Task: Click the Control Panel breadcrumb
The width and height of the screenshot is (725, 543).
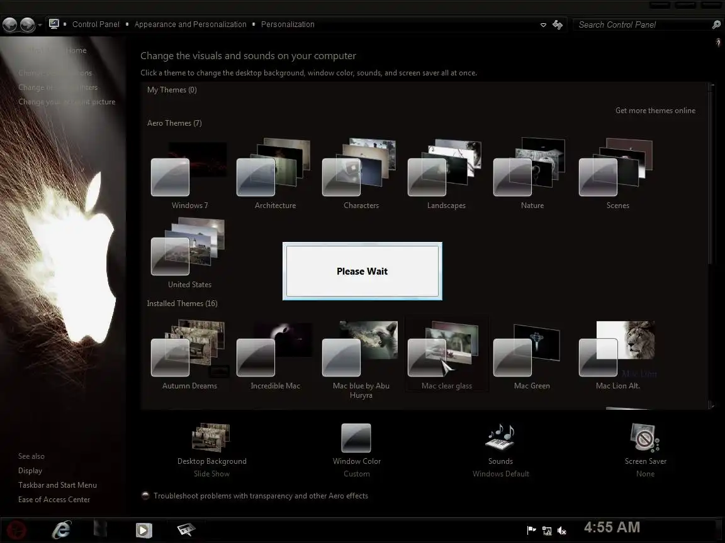Action: point(96,25)
